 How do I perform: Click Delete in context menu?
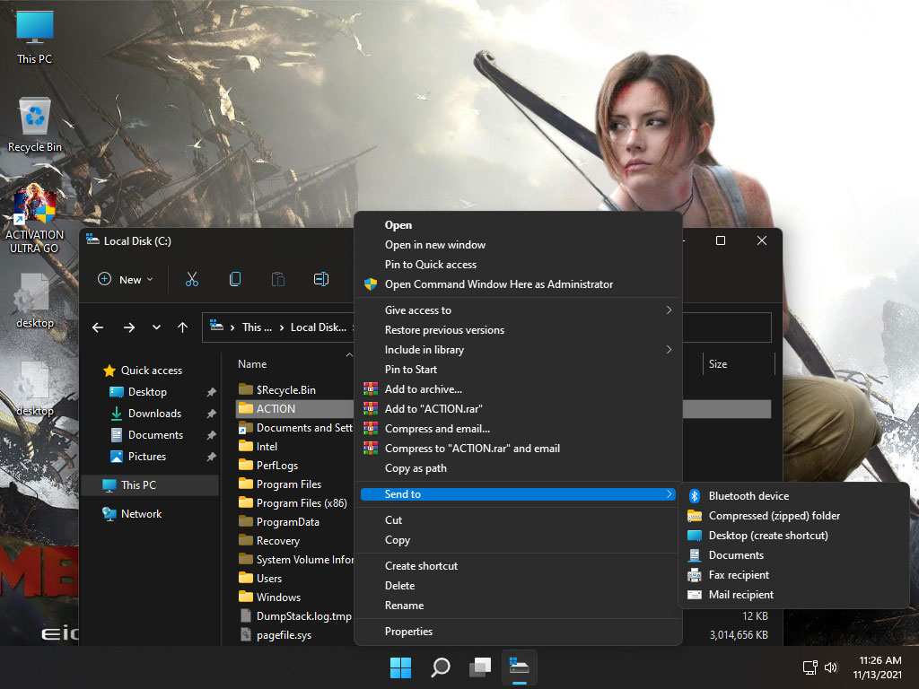click(x=518, y=586)
